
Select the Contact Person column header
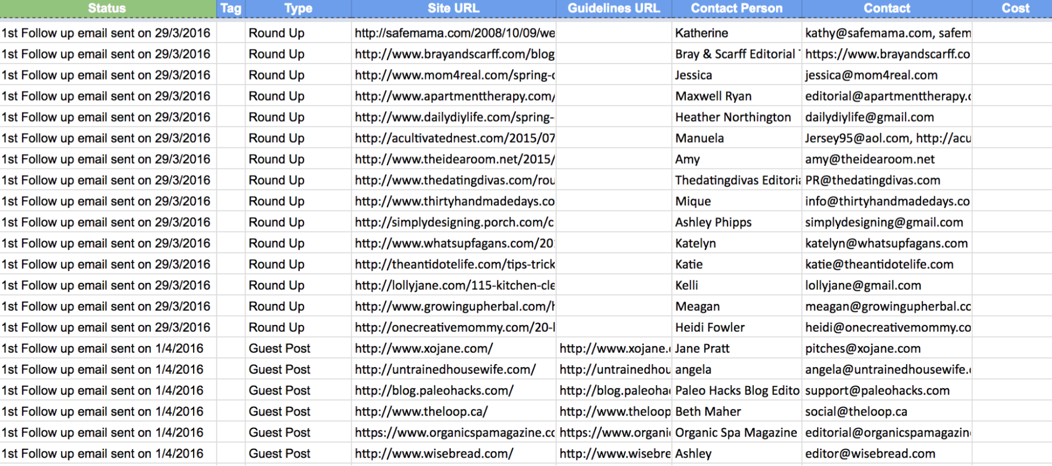737,8
